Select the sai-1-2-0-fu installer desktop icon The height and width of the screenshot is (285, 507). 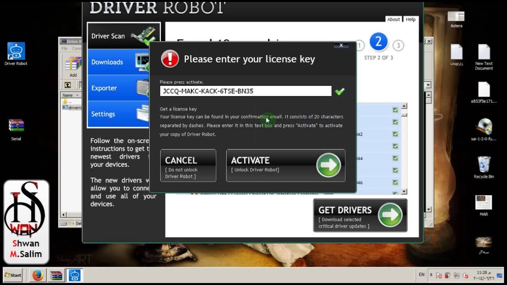point(484,130)
